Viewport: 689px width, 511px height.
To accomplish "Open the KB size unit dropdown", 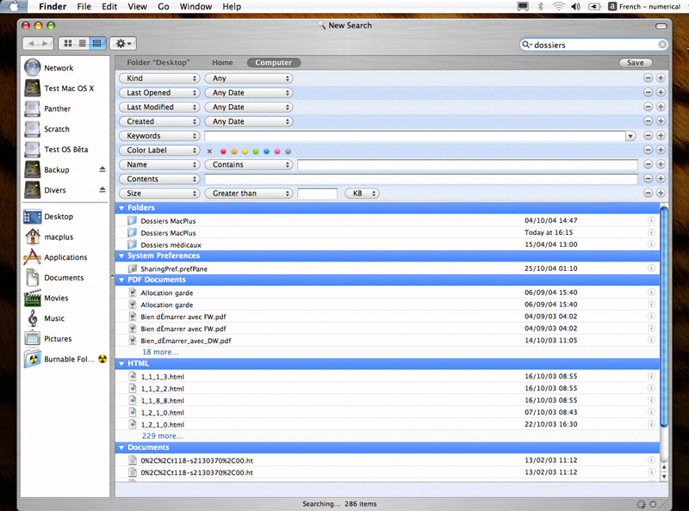I will [x=362, y=194].
